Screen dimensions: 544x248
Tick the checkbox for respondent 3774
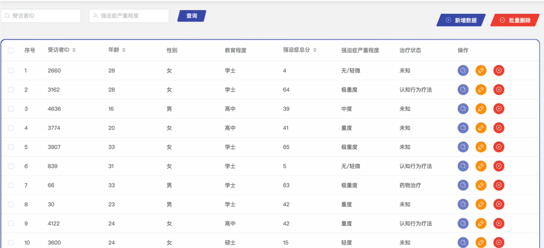[x=11, y=128]
